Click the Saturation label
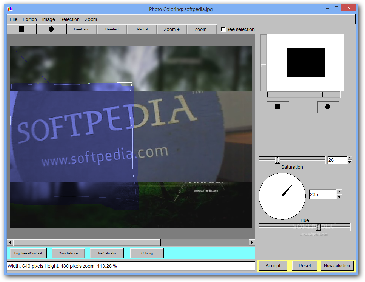Image resolution: width=365 pixels, height=282 pixels. pos(292,167)
